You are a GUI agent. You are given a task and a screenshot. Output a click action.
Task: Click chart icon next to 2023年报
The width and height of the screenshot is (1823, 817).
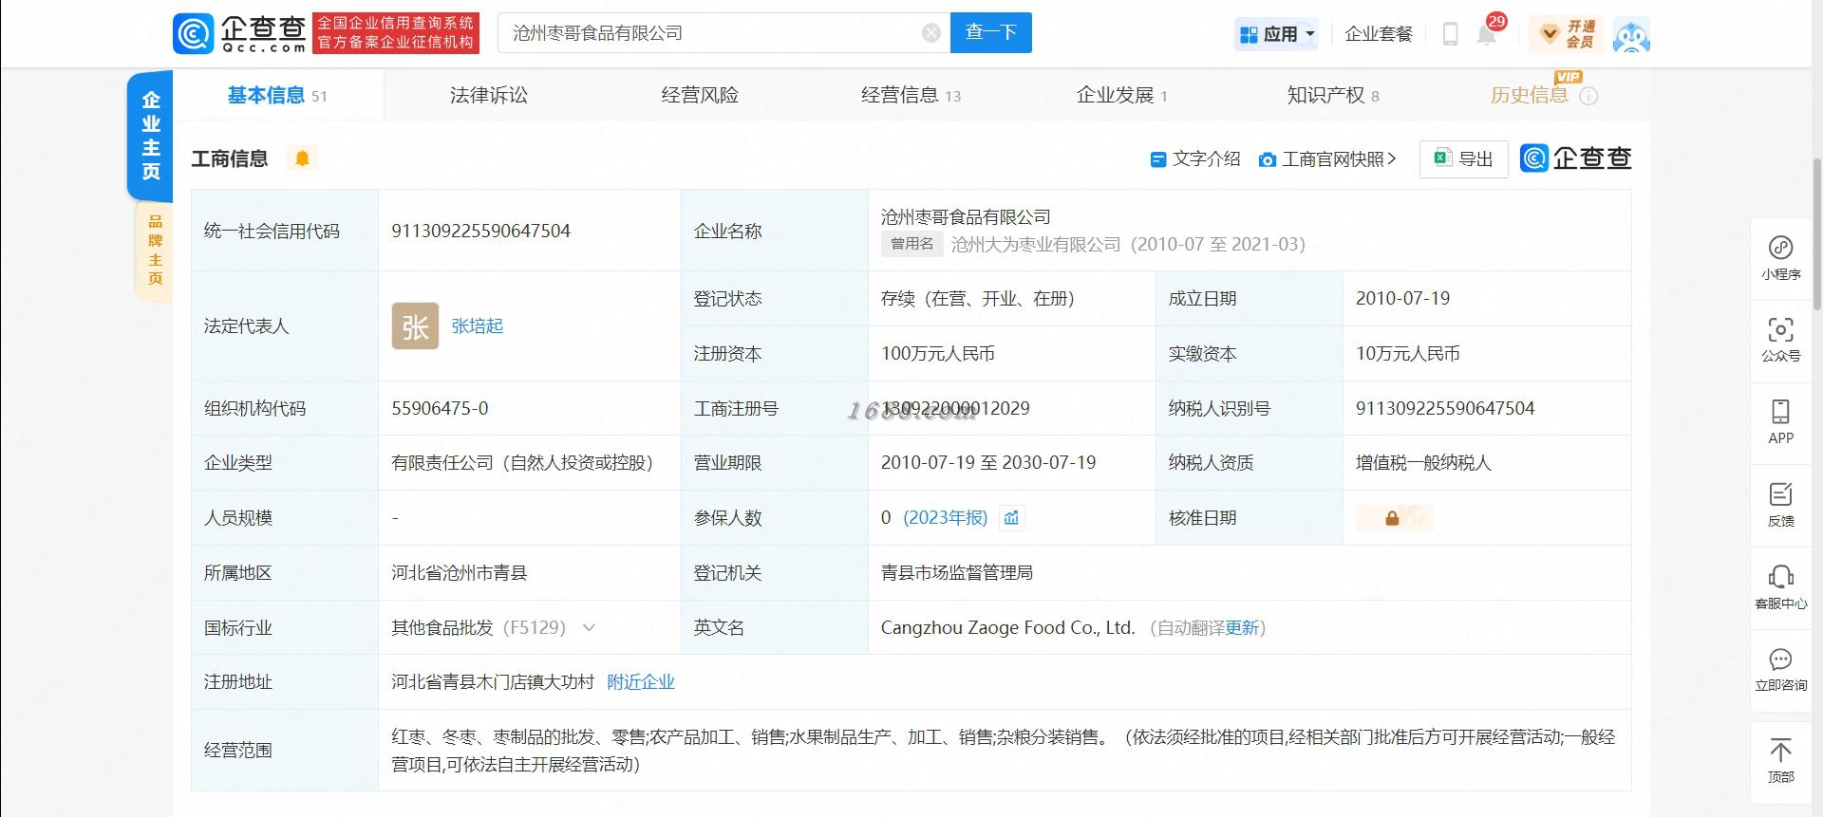coord(1011,517)
